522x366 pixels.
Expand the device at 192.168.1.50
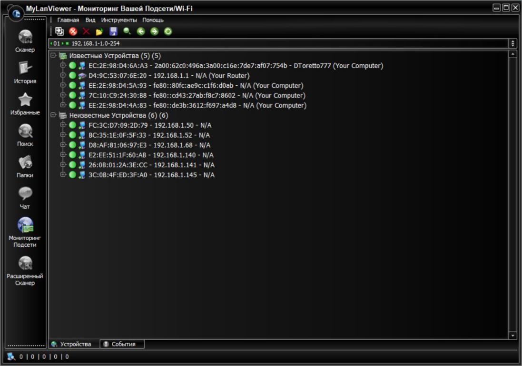(63, 125)
